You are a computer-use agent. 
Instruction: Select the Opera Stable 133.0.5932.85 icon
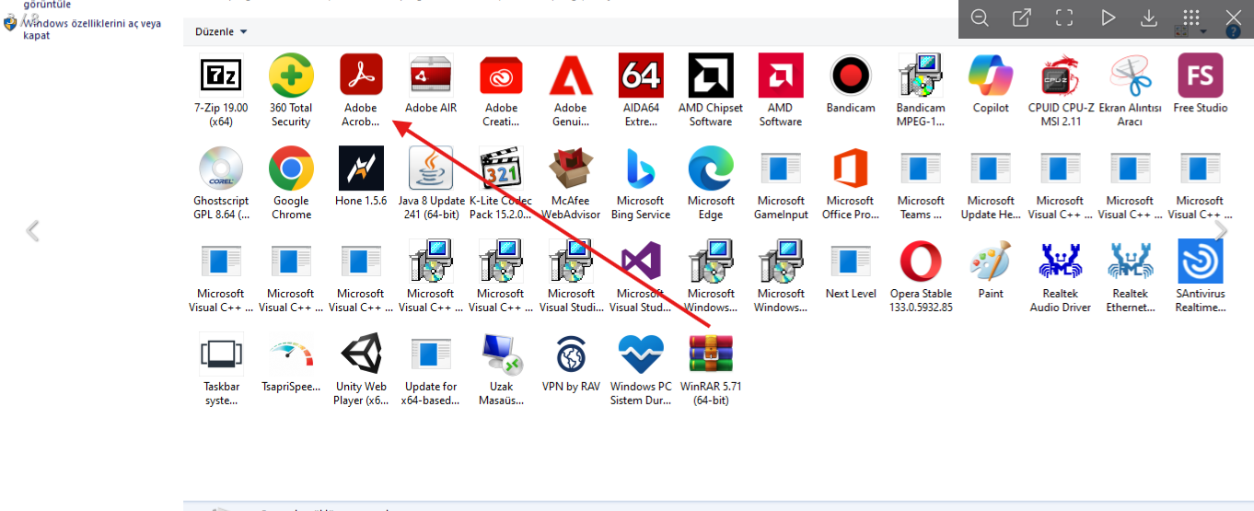921,261
